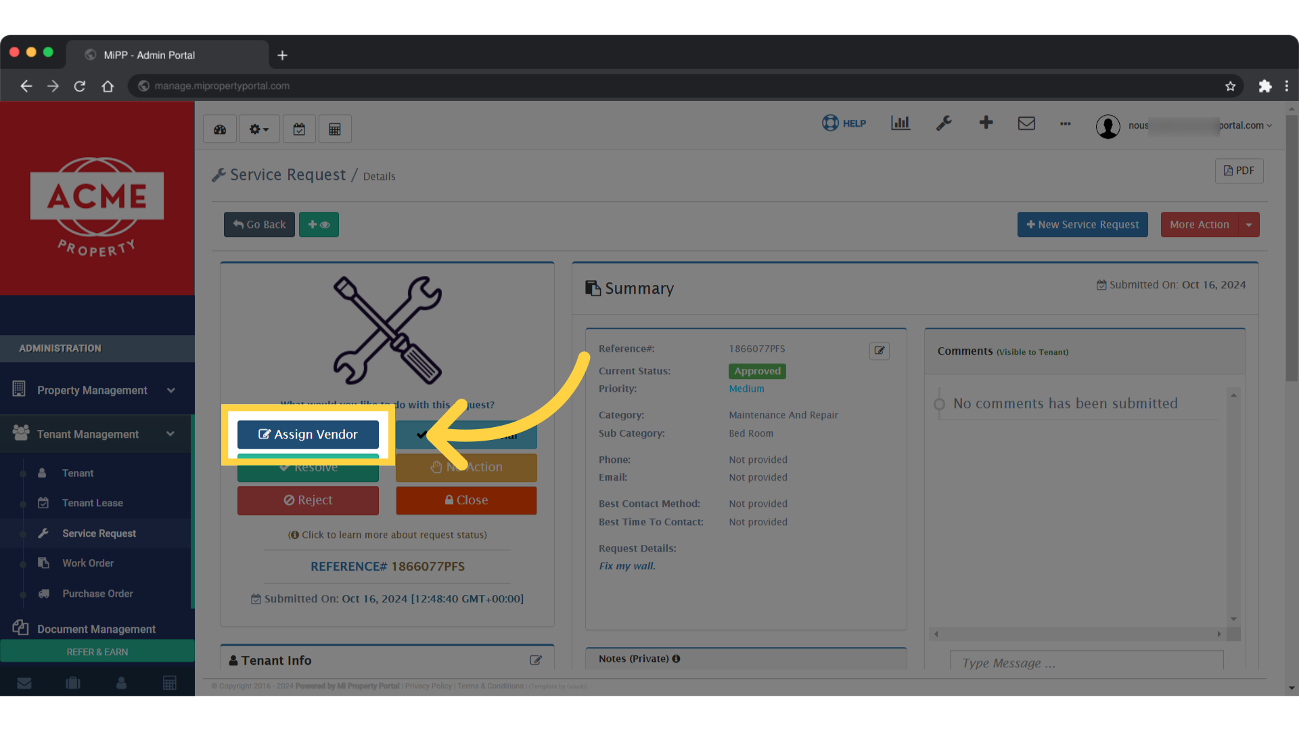The height and width of the screenshot is (731, 1299).
Task: Open the calculator tool in the top toolbar
Action: (x=335, y=128)
